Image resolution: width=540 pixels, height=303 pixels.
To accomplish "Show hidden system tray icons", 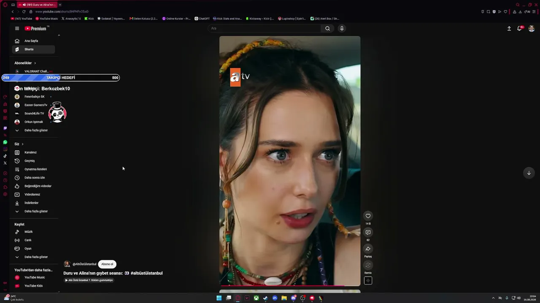I will tap(493, 298).
